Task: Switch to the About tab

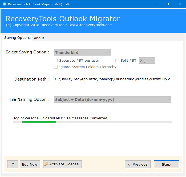Action: (39, 38)
